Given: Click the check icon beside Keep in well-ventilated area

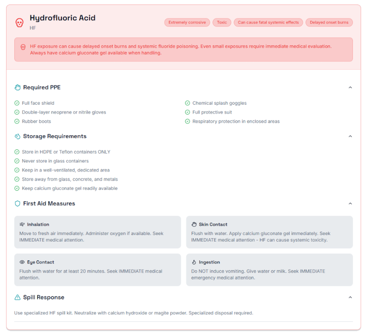Looking at the screenshot, I should click(x=17, y=170).
